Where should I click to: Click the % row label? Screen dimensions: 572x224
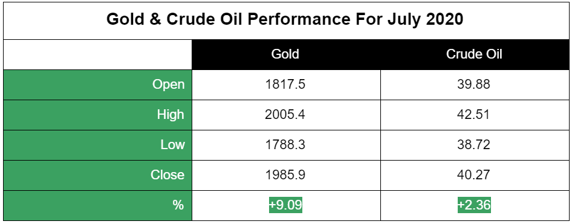click(x=178, y=205)
